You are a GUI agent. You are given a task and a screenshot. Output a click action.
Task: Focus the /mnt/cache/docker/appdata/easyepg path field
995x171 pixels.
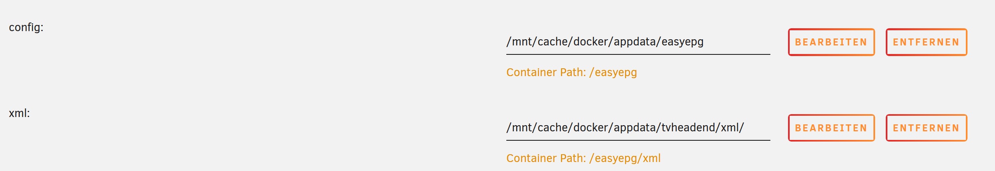tap(638, 42)
